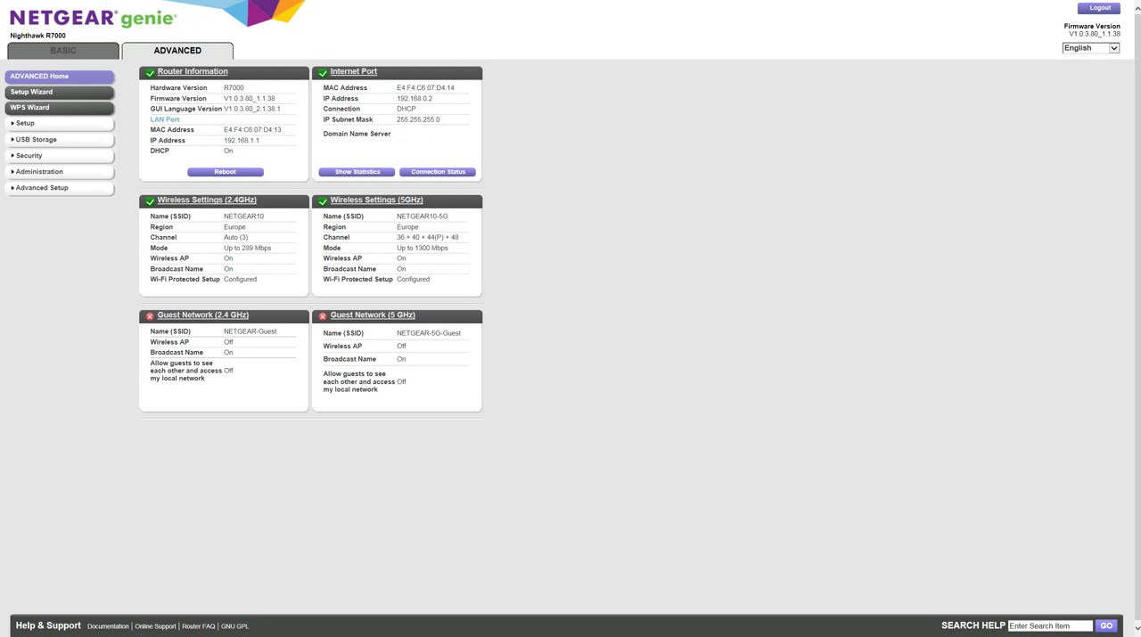Click the V1.0.3.80_2.1.38.1 GUI language version
Screen dimensions: 1141x637
click(x=252, y=109)
